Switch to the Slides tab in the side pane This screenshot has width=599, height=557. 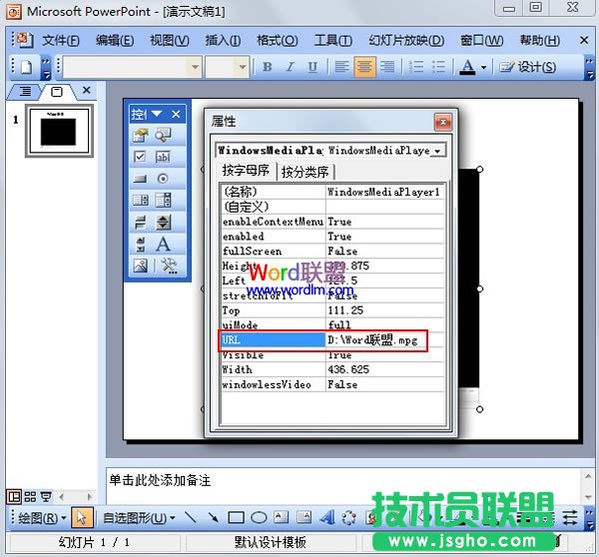57,92
